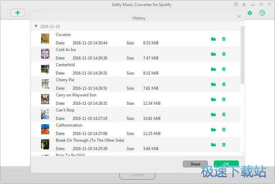Click the Cherry Pie album thumbnail
Screen dimensions: 275x184
(x=45, y=84)
